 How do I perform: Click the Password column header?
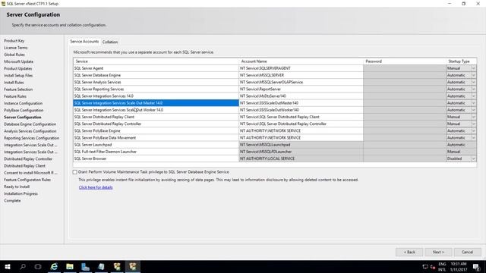[x=405, y=61]
